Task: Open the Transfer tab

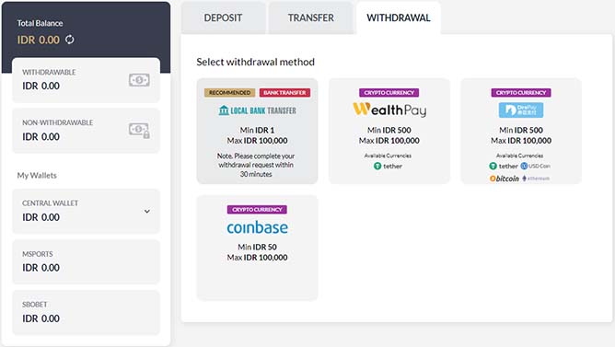Action: coord(310,18)
